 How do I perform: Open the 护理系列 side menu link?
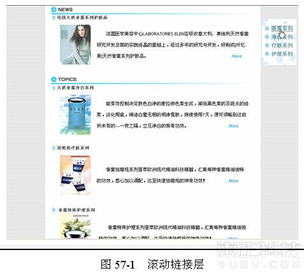[282, 54]
